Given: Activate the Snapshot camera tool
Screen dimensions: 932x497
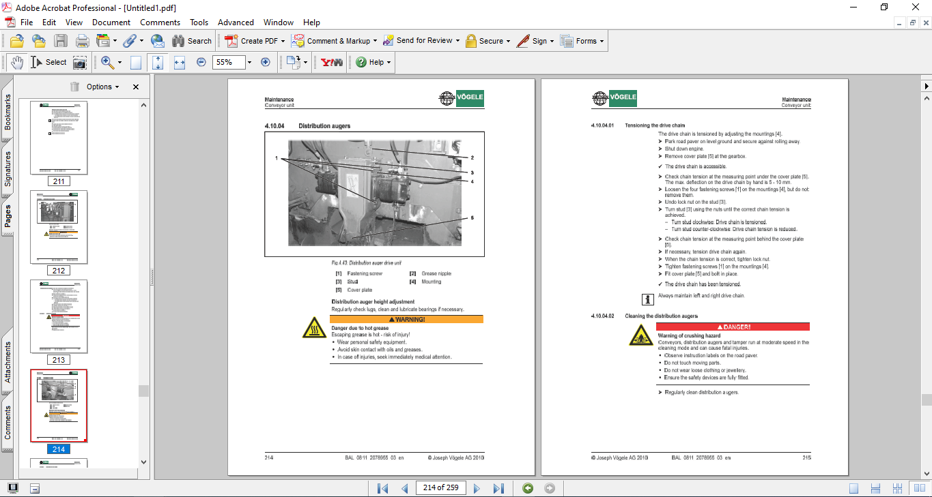Looking at the screenshot, I should pyautogui.click(x=80, y=62).
